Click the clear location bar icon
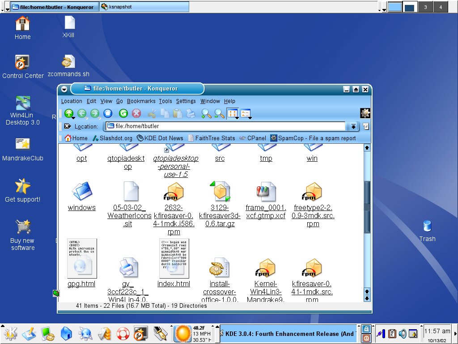Viewport: 458px width, 344px height. [x=68, y=126]
